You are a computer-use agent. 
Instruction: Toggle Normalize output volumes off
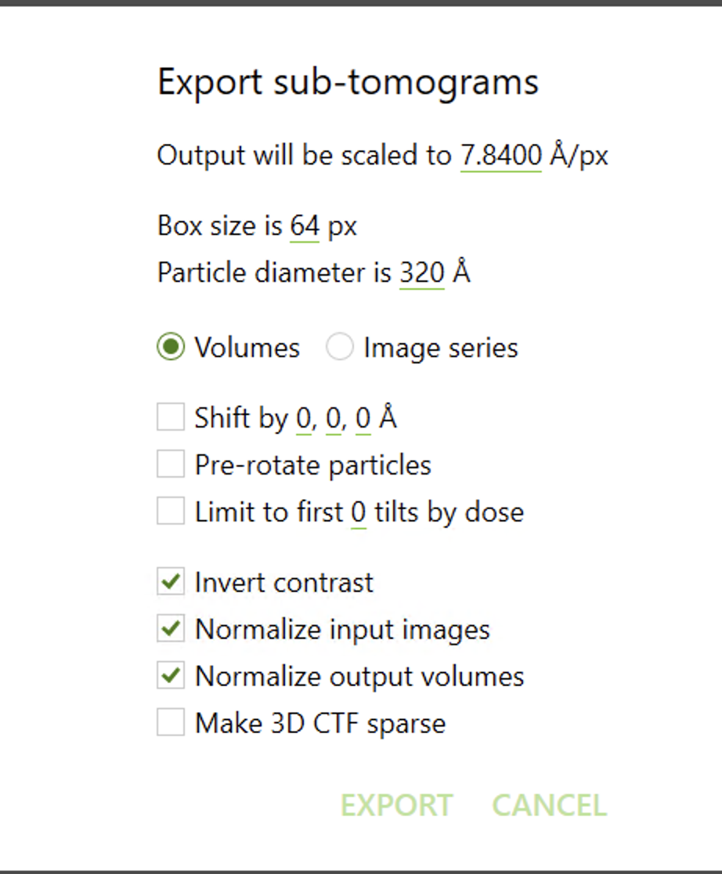tap(171, 676)
